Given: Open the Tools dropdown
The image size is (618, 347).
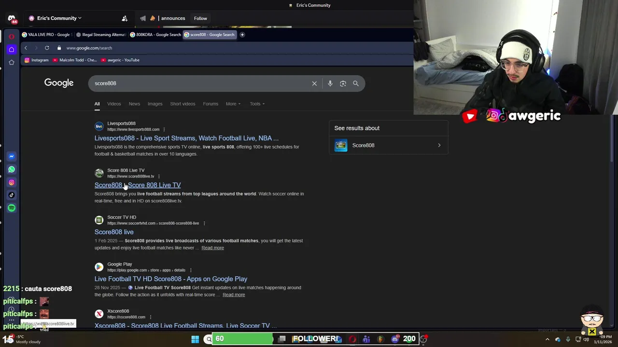Looking at the screenshot, I should 257,104.
